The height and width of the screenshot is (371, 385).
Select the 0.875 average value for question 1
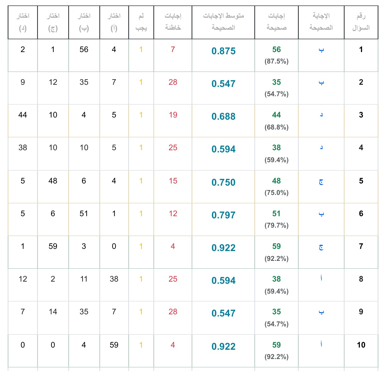(x=223, y=51)
